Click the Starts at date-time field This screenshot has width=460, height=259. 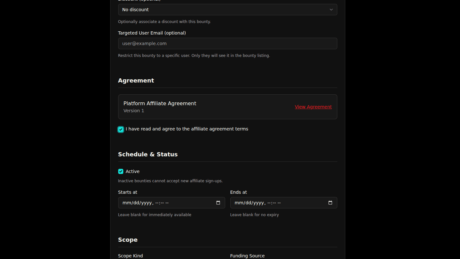coord(172,203)
